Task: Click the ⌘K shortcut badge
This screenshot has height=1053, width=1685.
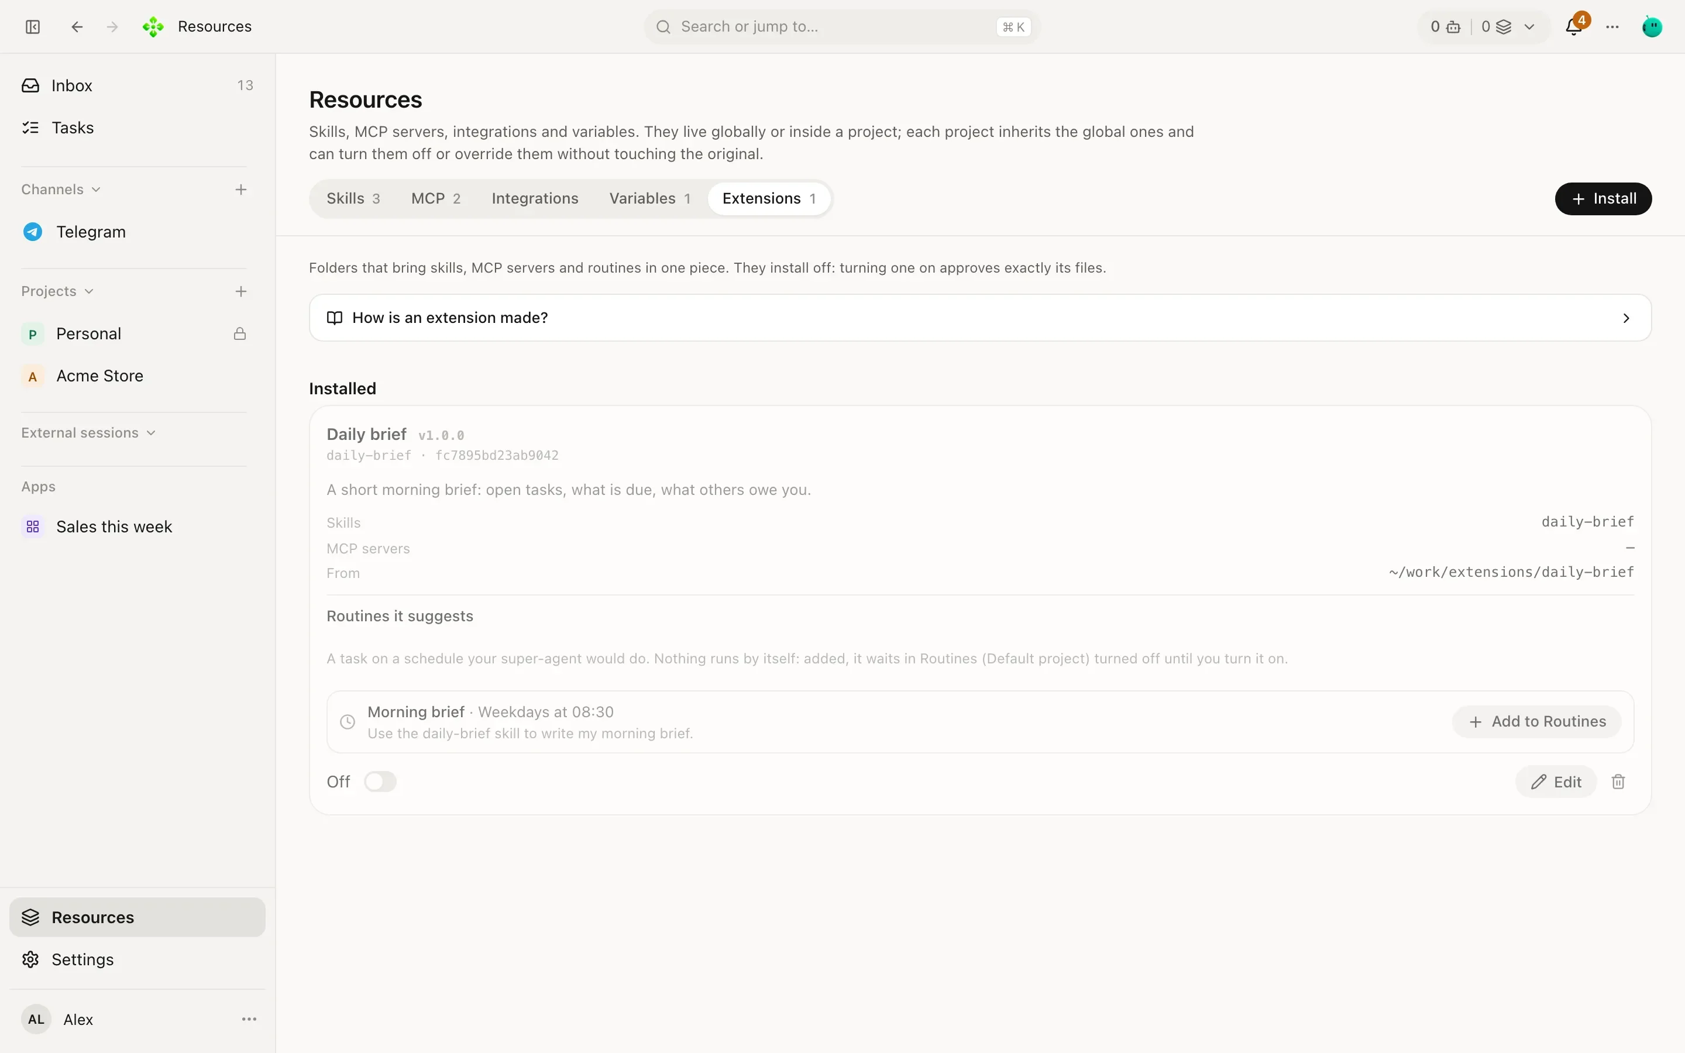Action: pos(1013,26)
